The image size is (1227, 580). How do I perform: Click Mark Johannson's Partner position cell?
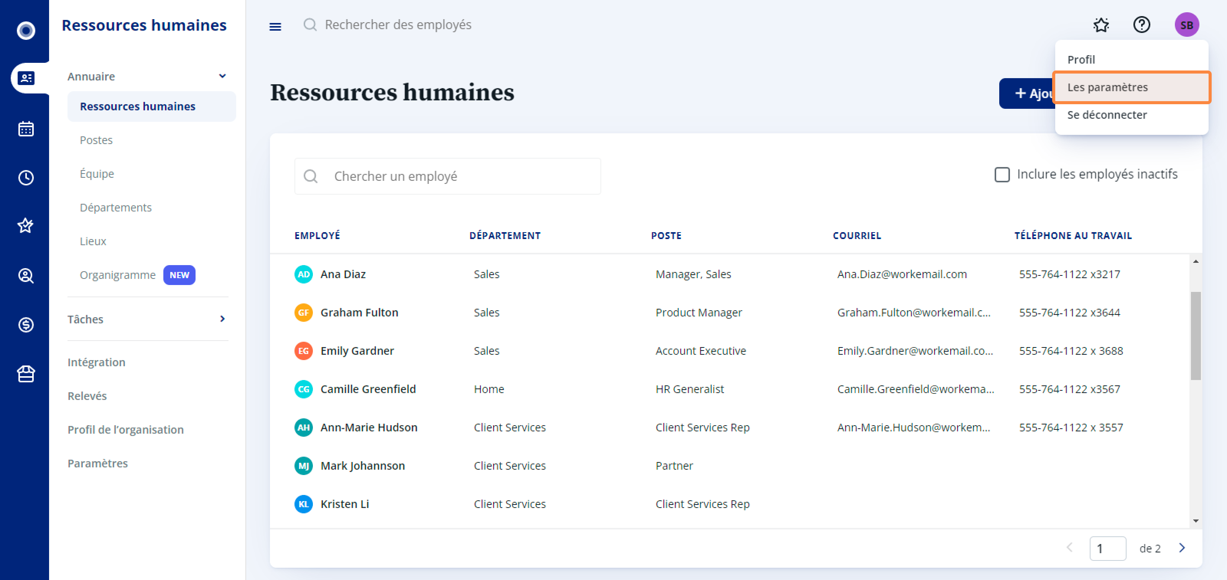tap(674, 466)
